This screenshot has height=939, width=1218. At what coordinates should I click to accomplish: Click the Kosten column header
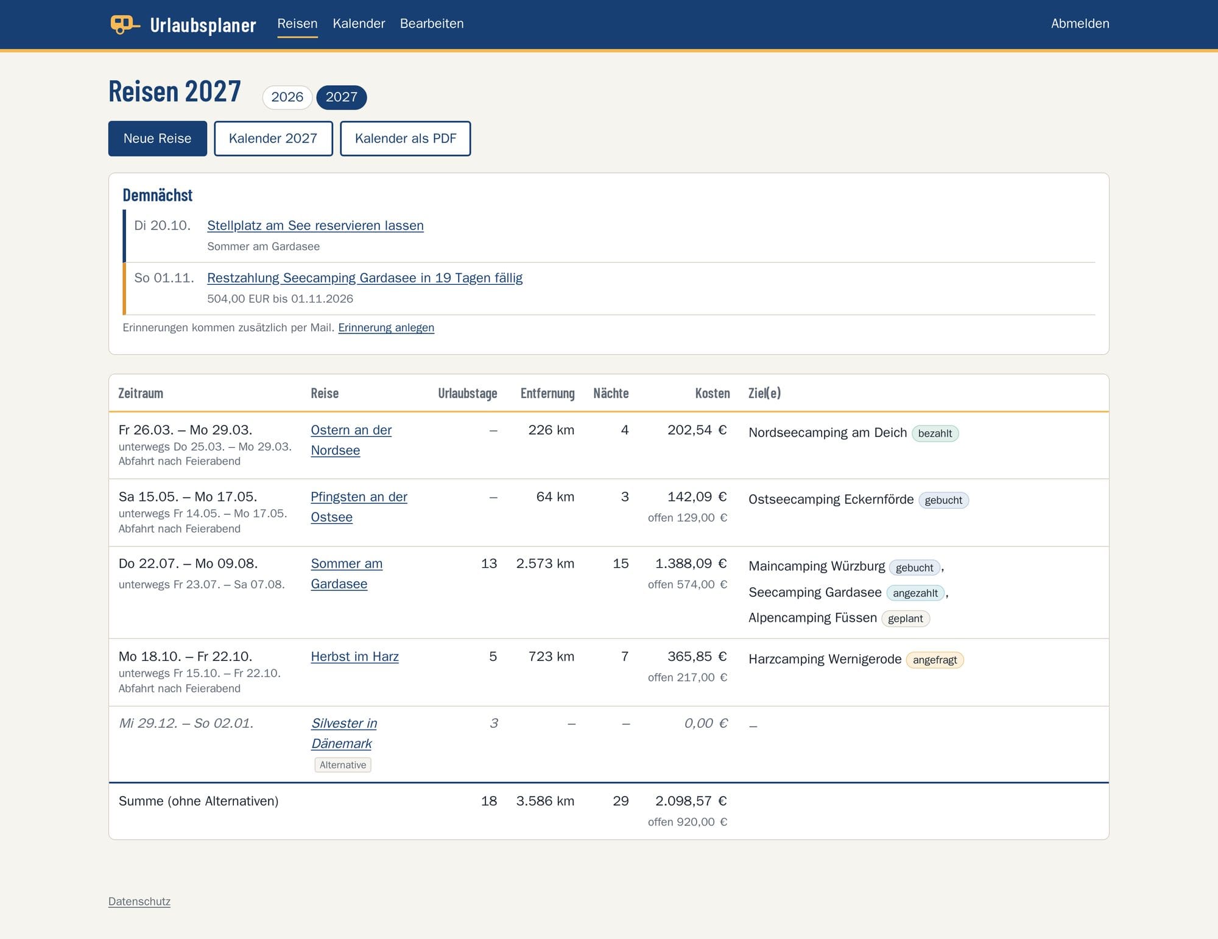coord(713,393)
